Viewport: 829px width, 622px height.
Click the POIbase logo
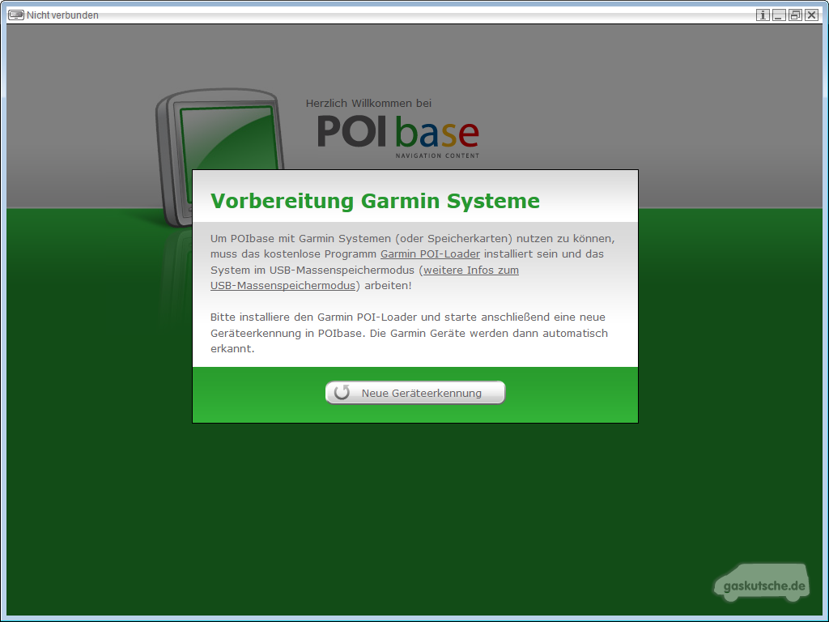tap(398, 135)
